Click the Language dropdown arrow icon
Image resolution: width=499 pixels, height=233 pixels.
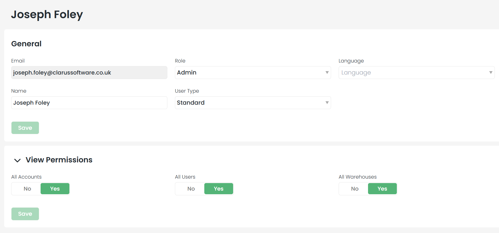491,73
